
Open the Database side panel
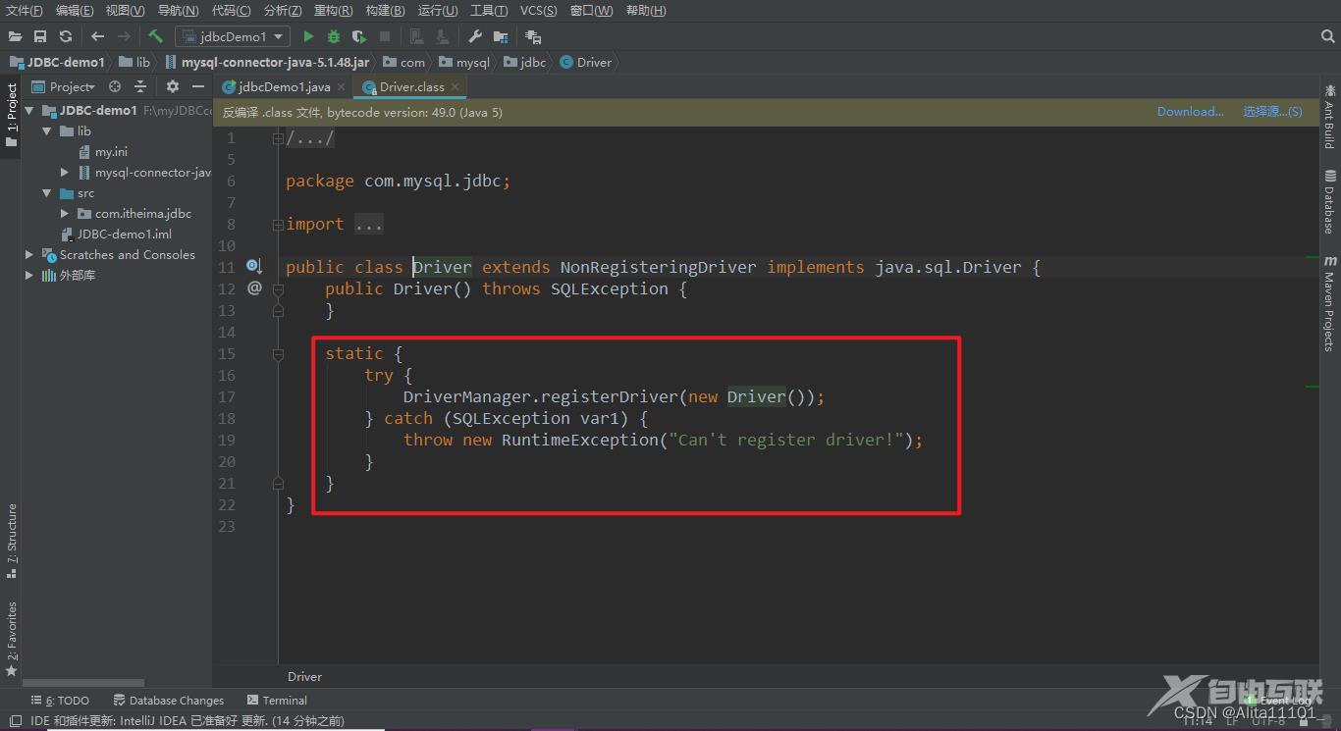[x=1329, y=202]
